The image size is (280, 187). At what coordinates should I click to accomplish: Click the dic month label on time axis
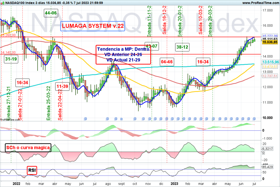(161, 184)
